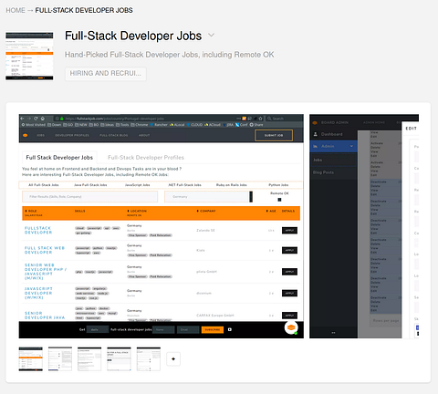Screen dimensions: 438x394
Task: Click the SUBMIT JOB button in the screenshot
Action: point(274,135)
